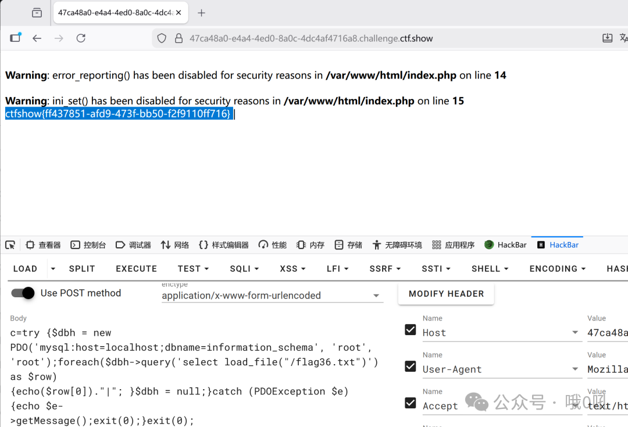Open the LFI dropdown menu
Viewport: 628px width, 427px height.
point(338,269)
